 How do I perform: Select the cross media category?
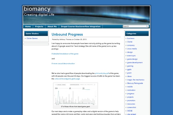point(132,49)
